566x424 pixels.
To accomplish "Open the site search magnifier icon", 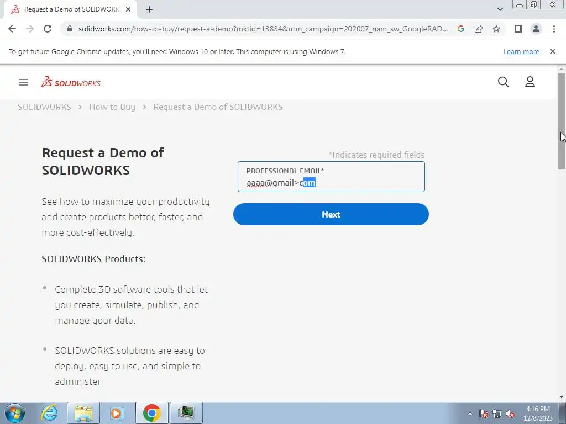I will click(x=503, y=82).
